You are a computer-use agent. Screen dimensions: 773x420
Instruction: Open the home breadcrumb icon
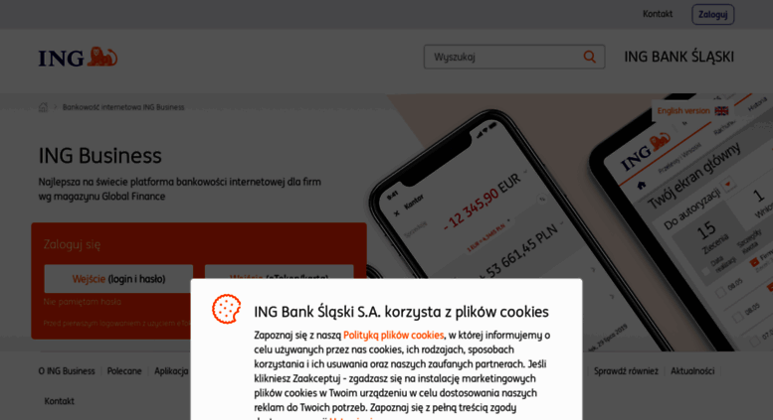(44, 107)
